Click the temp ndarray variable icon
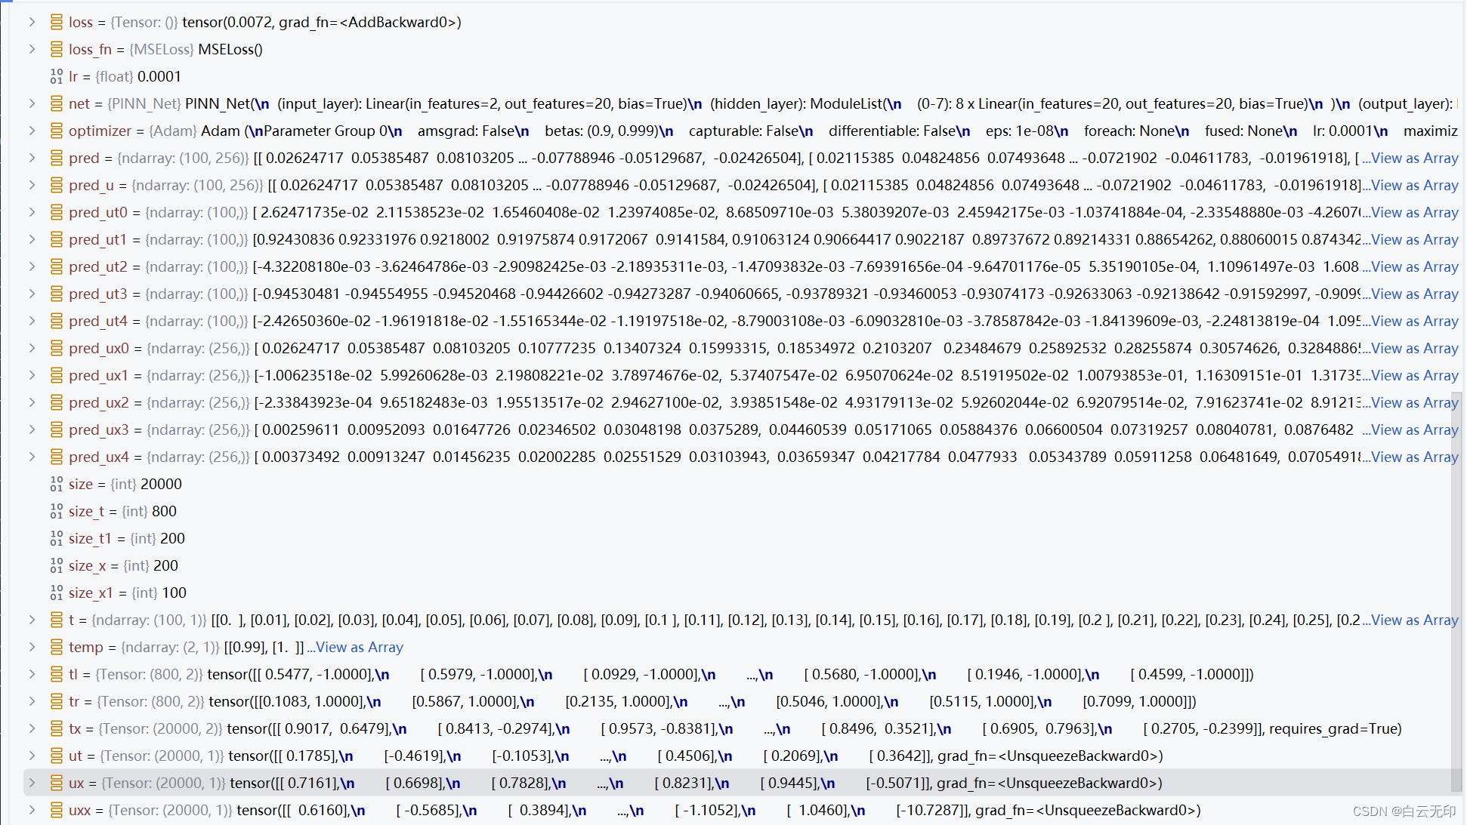1467x825 pixels. click(x=57, y=647)
